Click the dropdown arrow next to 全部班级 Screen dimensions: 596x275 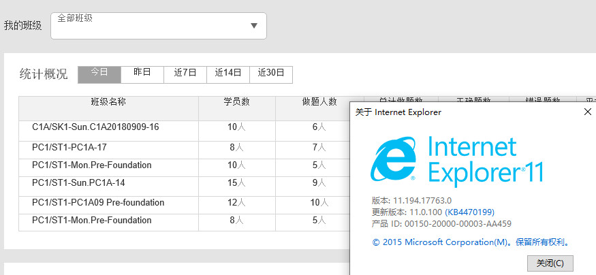[x=254, y=26]
